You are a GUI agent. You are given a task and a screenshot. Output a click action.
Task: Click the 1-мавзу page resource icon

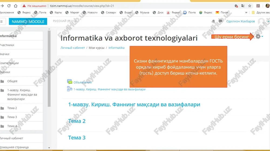pyautogui.click(x=70, y=89)
